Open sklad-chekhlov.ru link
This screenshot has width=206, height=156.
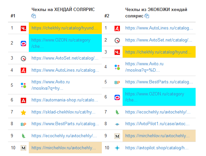[63, 112]
